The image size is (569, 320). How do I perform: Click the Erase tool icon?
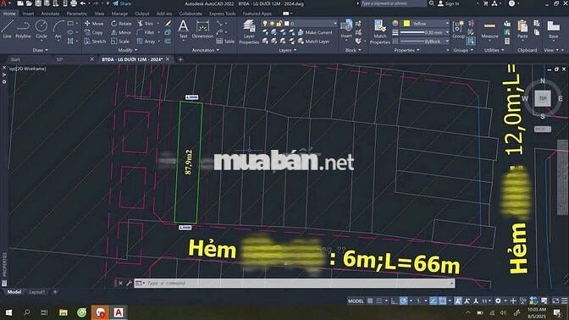coord(168,23)
